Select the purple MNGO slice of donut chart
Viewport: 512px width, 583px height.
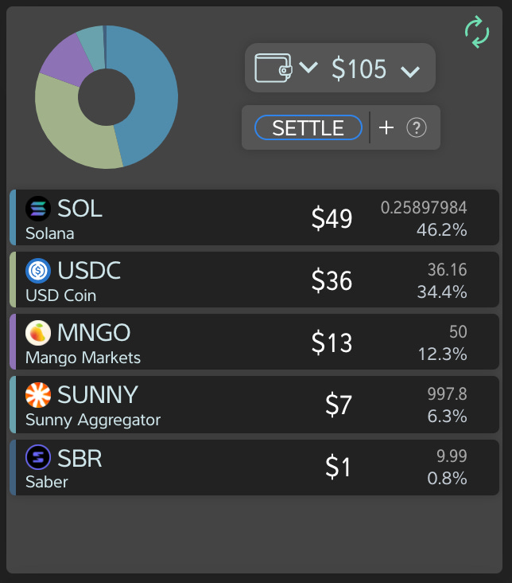67,61
